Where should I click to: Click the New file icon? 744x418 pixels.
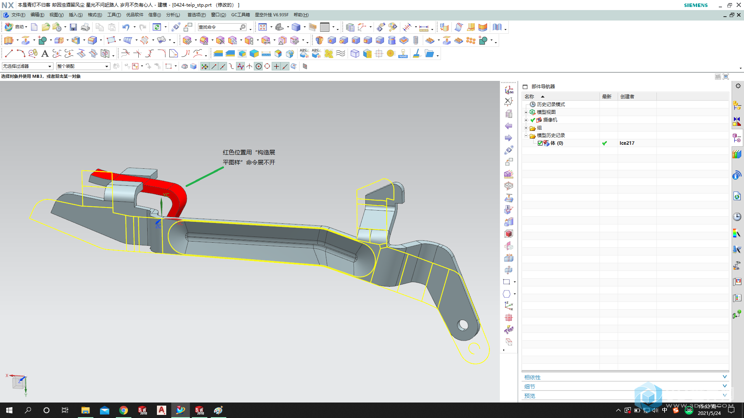(x=34, y=27)
